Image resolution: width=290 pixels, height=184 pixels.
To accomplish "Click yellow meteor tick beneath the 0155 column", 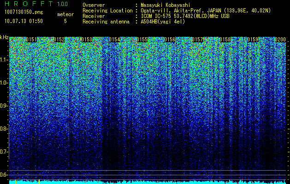I will 141,181.
